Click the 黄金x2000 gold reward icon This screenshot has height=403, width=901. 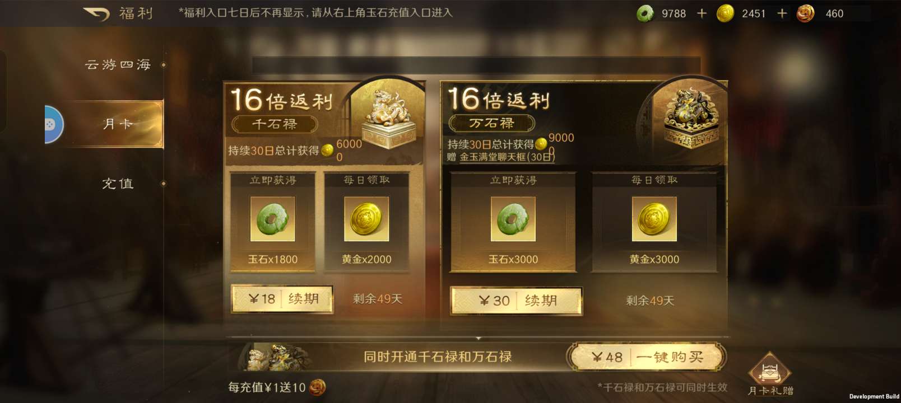[366, 219]
